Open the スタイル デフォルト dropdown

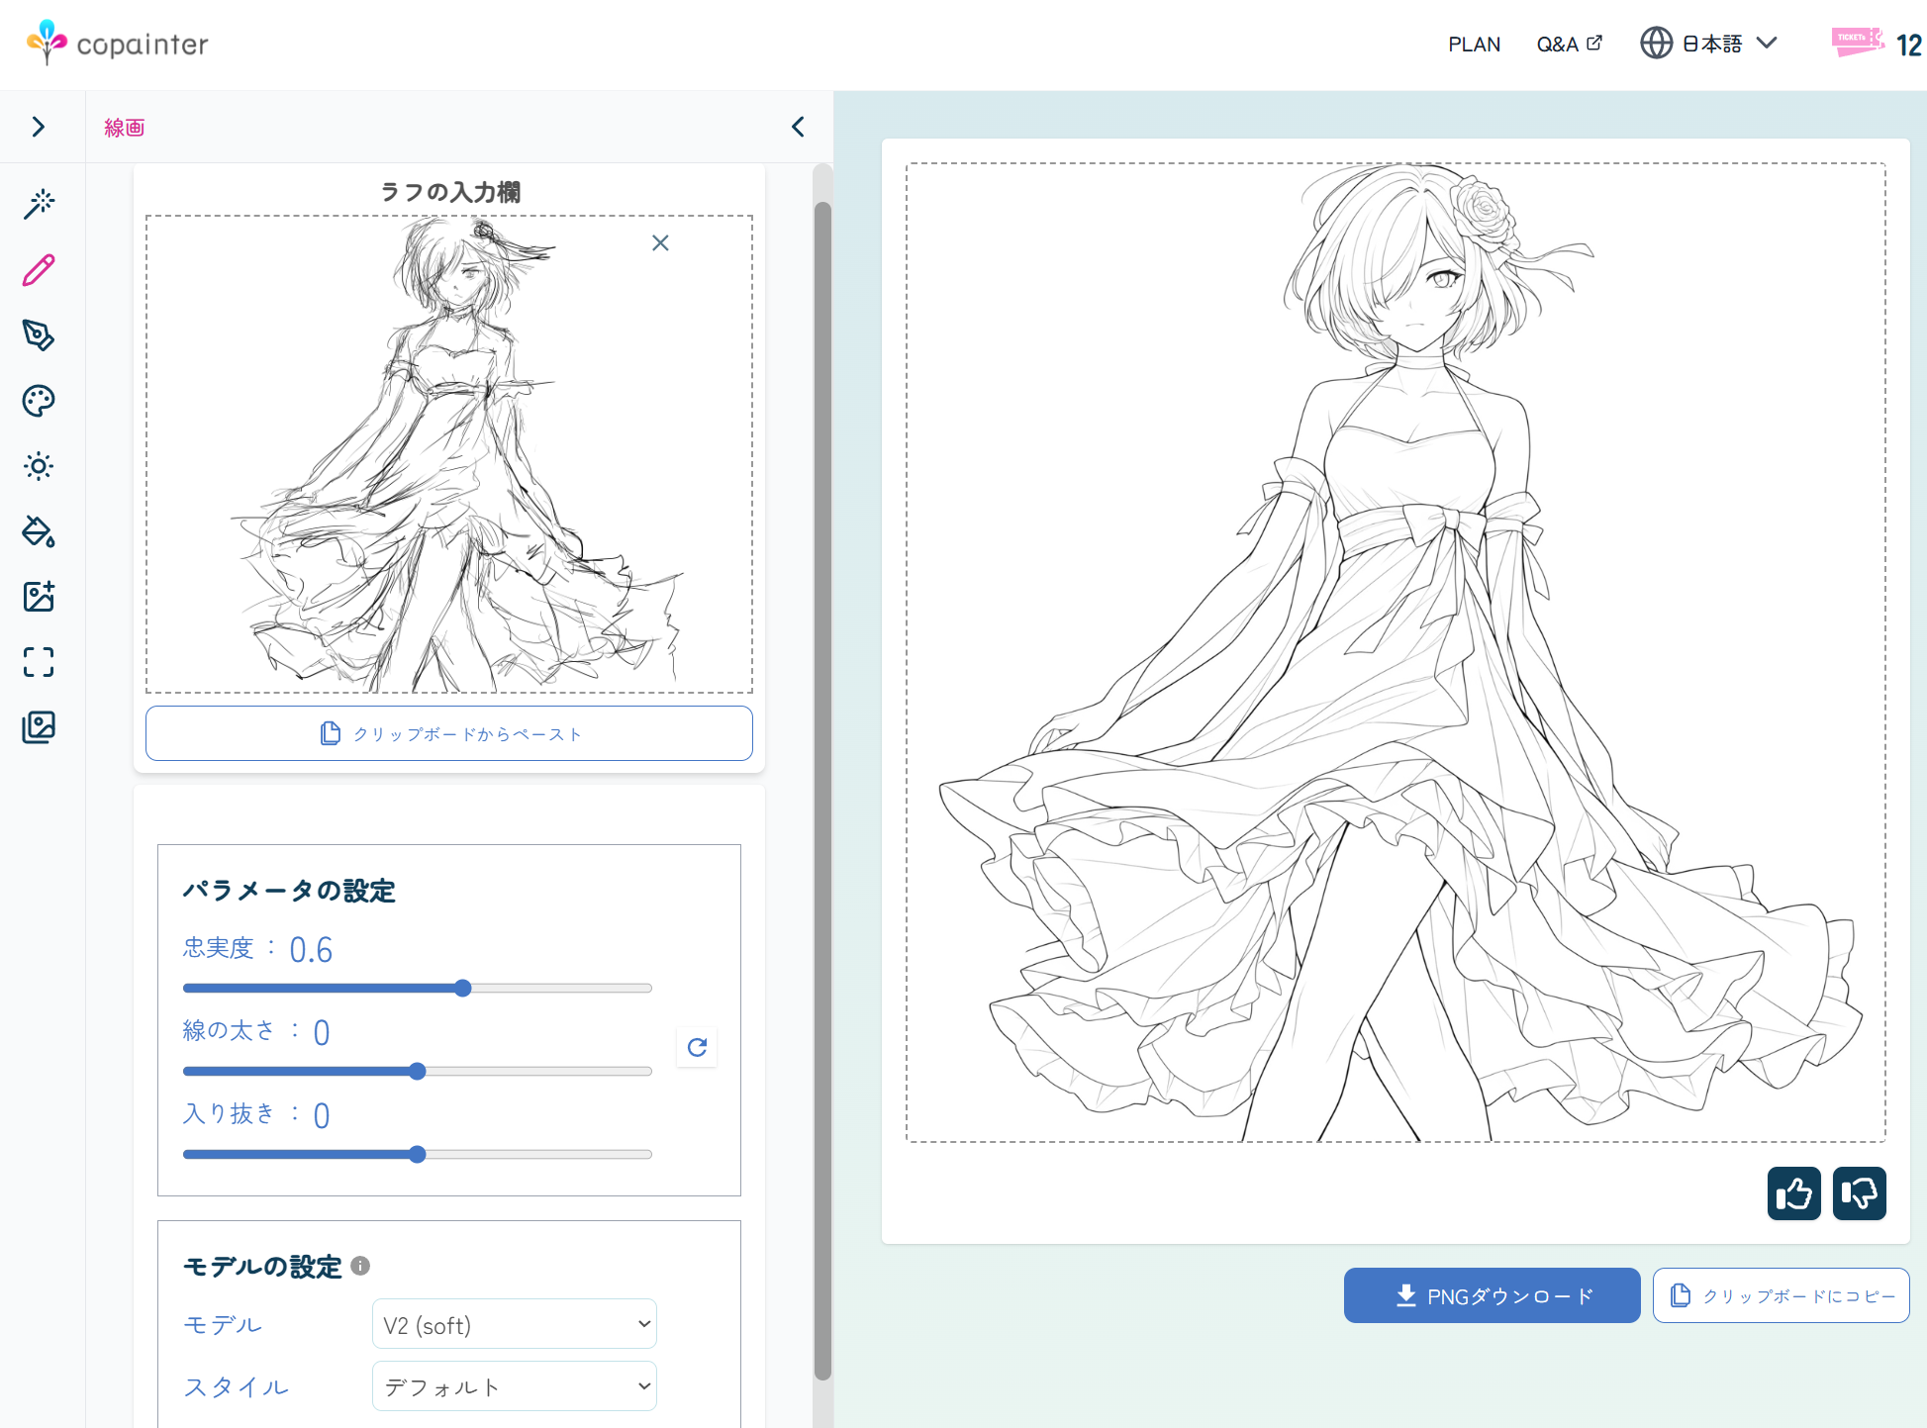click(x=515, y=1386)
